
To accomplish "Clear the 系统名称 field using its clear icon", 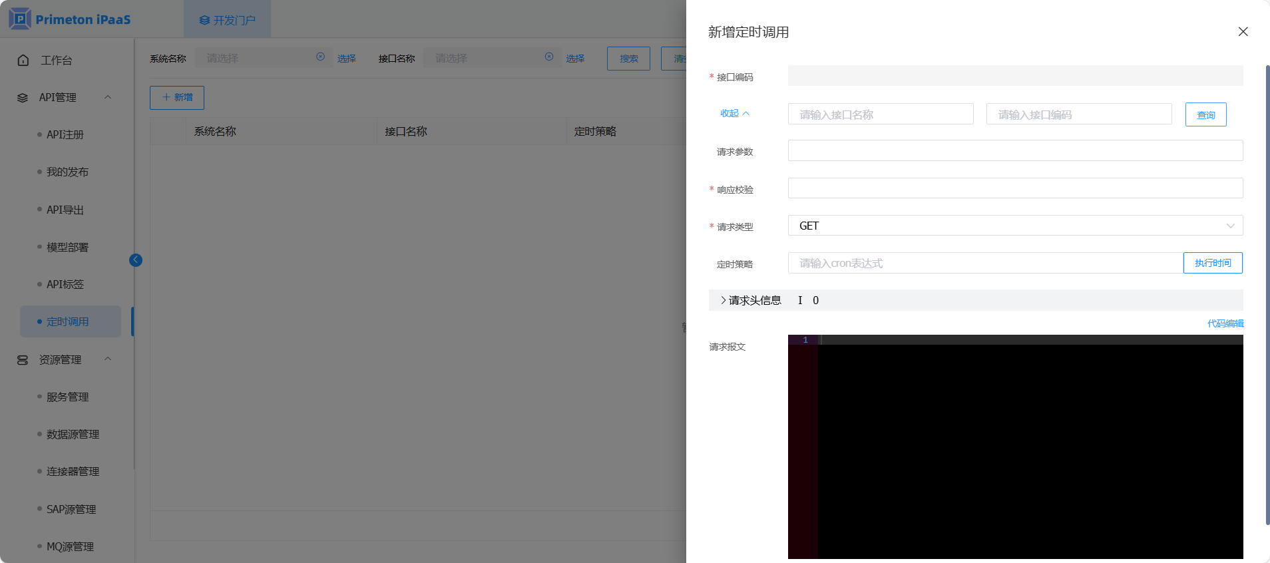I will 320,57.
